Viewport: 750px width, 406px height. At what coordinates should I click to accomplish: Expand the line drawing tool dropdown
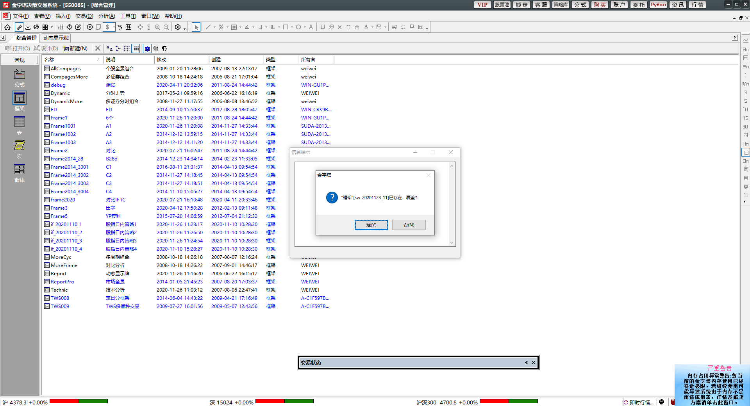click(214, 27)
